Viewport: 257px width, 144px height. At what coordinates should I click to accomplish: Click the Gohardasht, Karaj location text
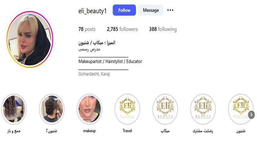tap(94, 74)
